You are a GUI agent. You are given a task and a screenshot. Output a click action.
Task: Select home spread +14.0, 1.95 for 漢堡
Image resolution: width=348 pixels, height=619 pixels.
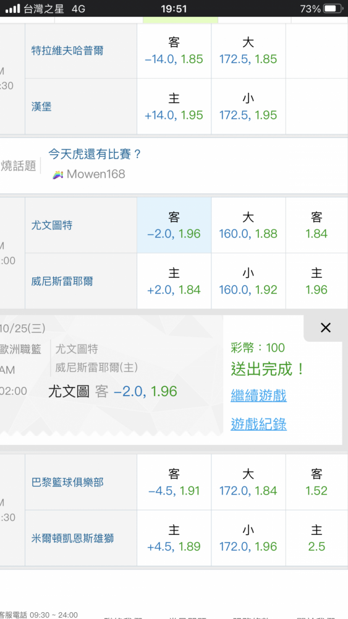tap(174, 106)
